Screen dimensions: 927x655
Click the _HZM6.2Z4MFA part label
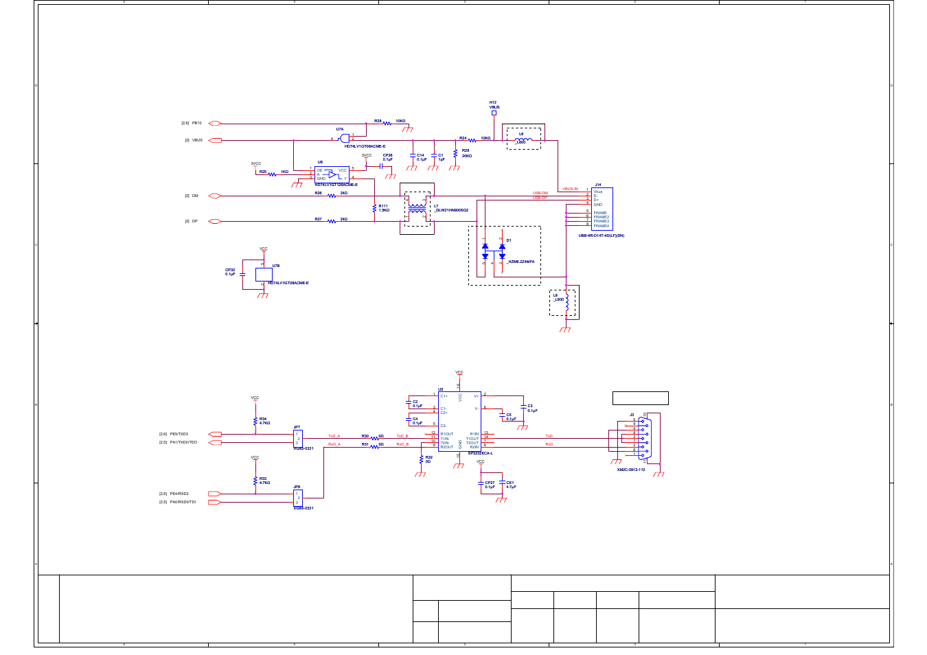point(520,262)
